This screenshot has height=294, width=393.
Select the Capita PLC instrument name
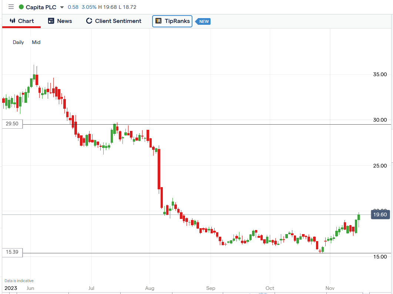(41, 7)
